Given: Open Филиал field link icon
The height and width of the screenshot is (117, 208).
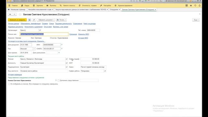Looking at the screenshot, I should point(67,59).
